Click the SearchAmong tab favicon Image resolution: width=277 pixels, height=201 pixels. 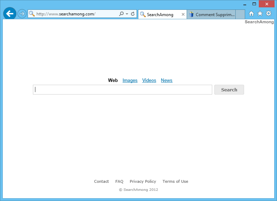pos(143,14)
